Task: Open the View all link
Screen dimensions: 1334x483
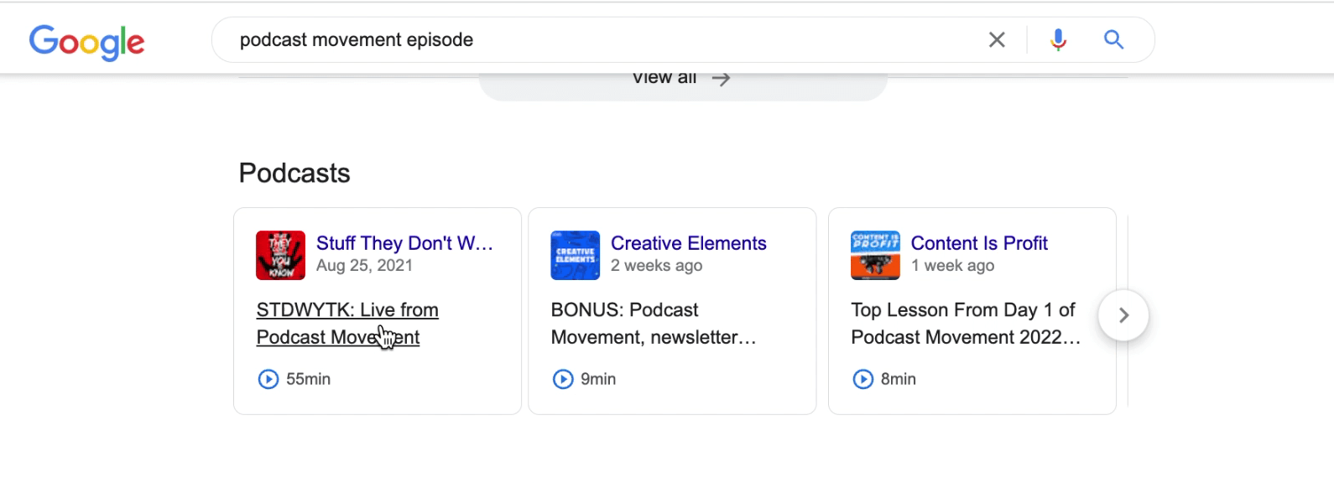Action: (x=680, y=79)
